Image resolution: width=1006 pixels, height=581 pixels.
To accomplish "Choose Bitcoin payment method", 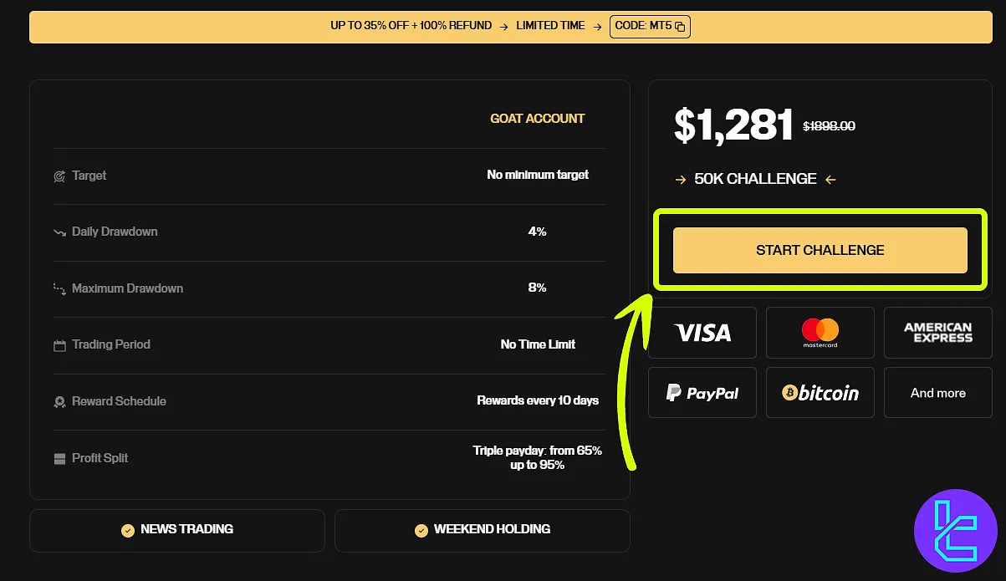I will pos(820,393).
